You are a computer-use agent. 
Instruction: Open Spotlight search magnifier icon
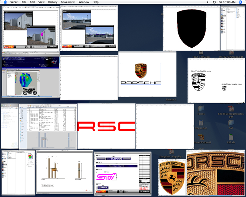point(240,2)
